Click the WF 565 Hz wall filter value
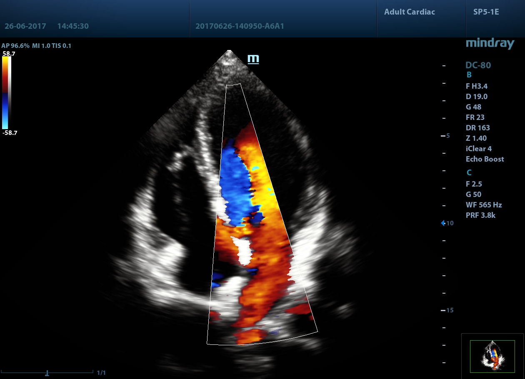Screen dimensions: 525x379 (484, 205)
